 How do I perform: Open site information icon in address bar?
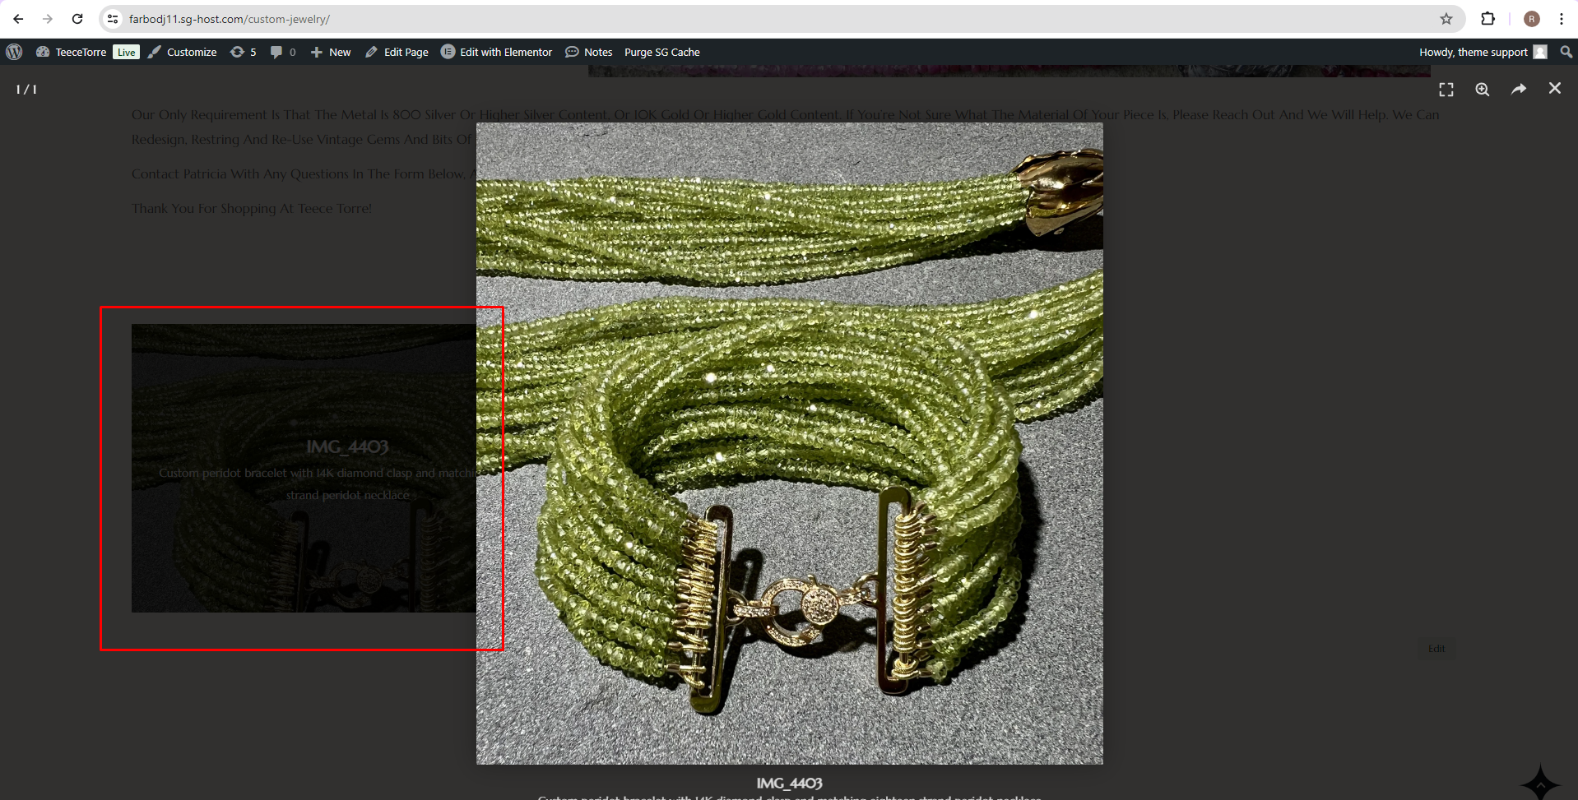[x=113, y=19]
